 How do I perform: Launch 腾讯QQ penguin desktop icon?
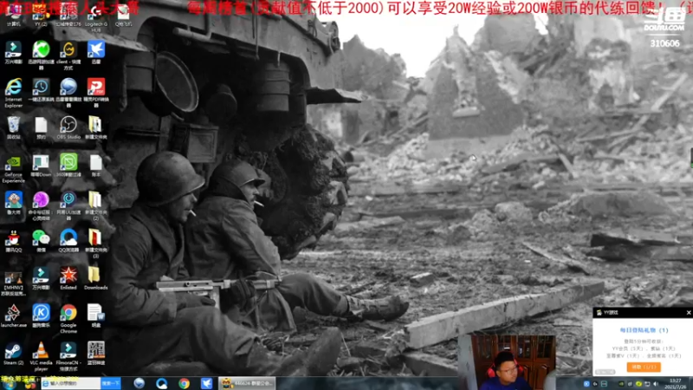tap(13, 241)
